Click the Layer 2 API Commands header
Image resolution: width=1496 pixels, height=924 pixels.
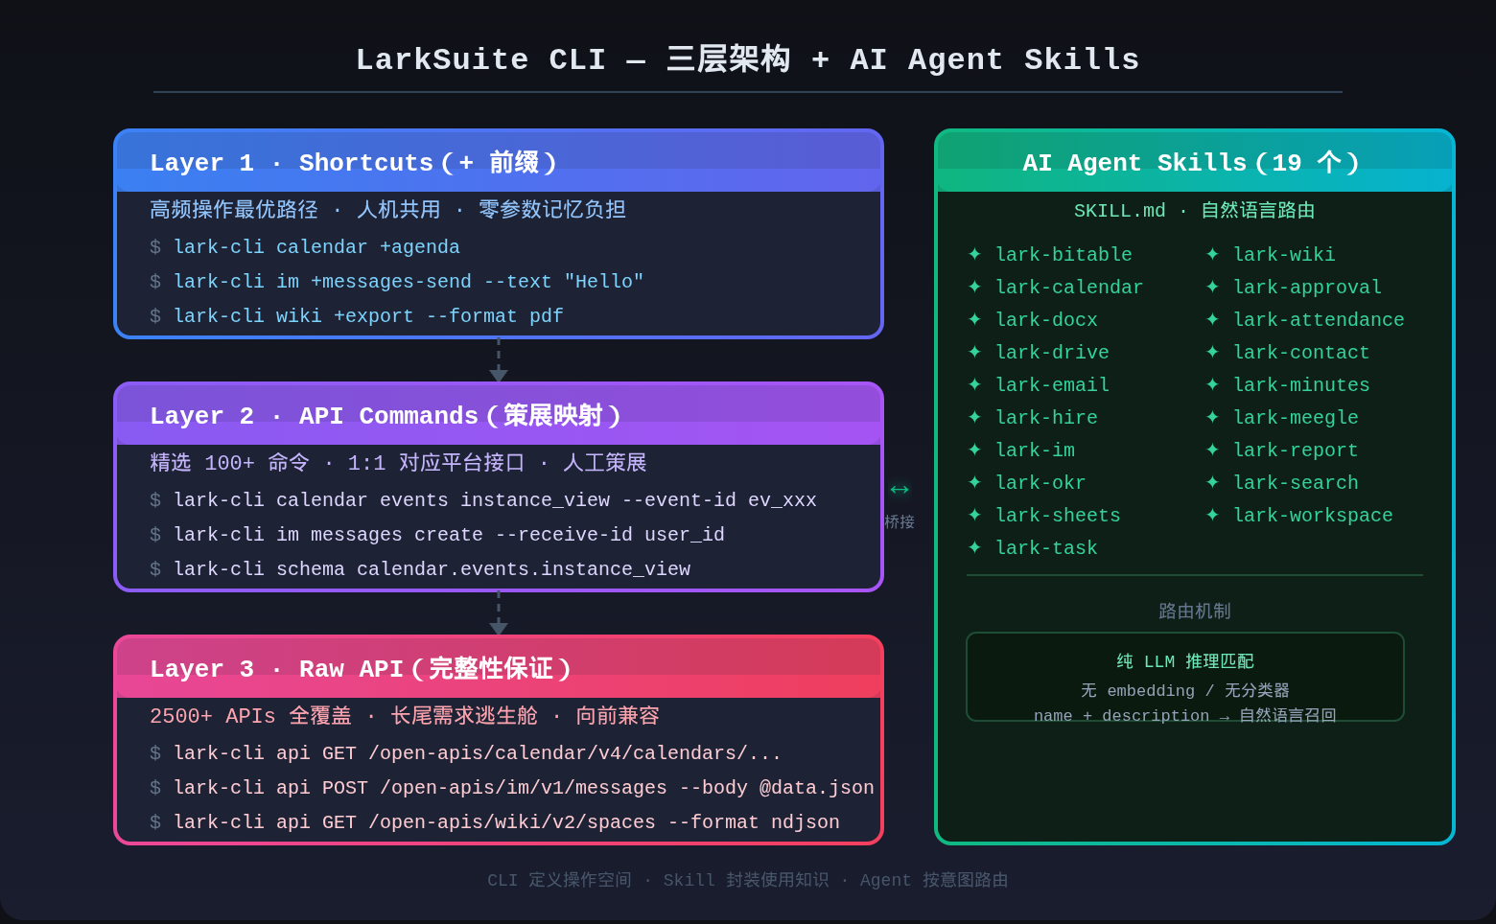click(499, 414)
